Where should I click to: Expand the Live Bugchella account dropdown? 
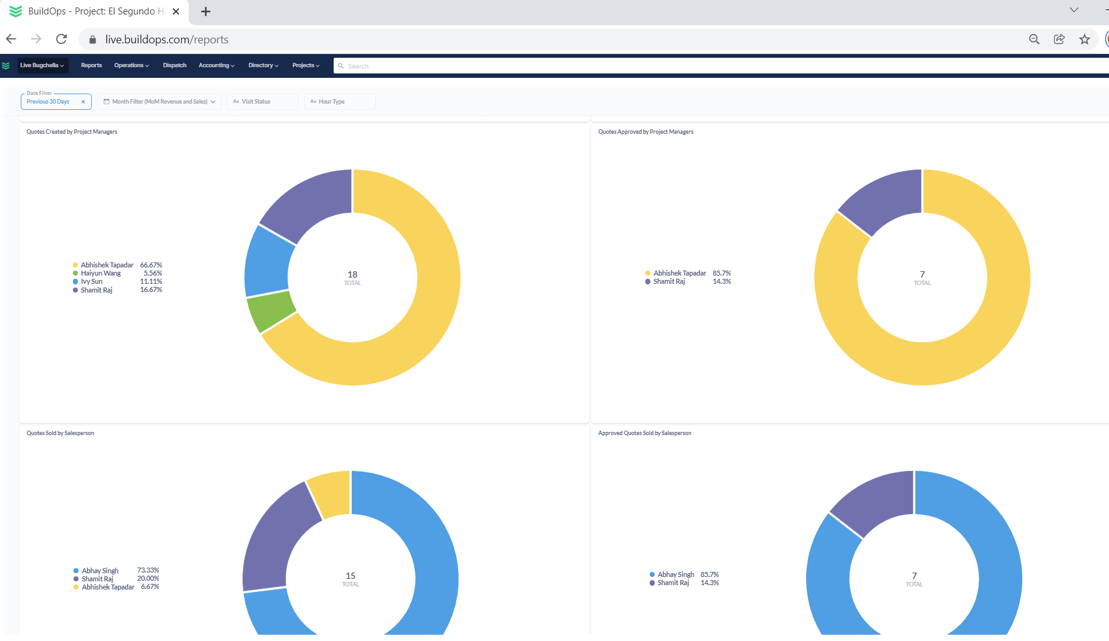tap(42, 65)
